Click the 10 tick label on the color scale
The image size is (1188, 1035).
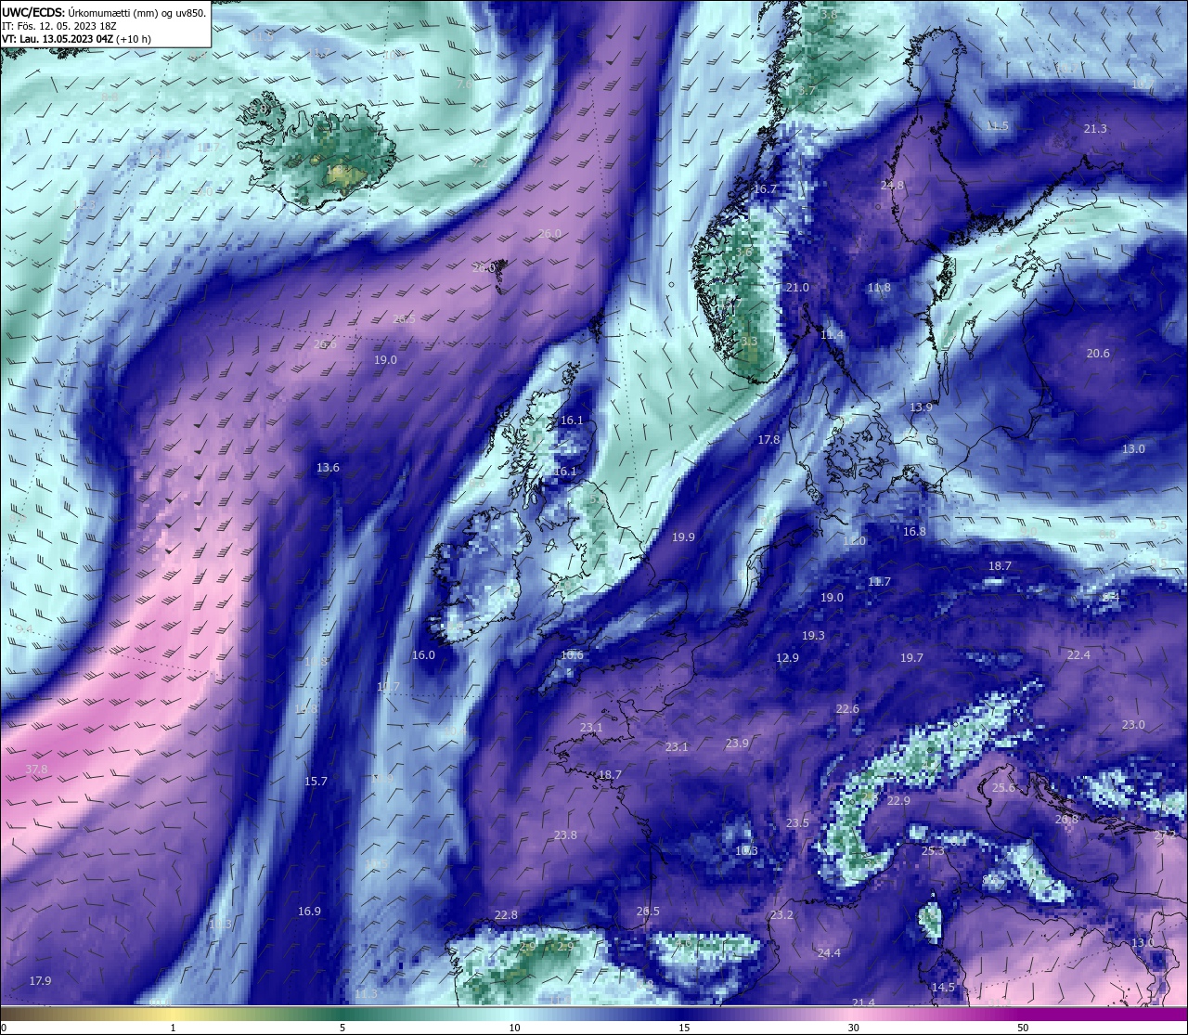click(514, 1028)
